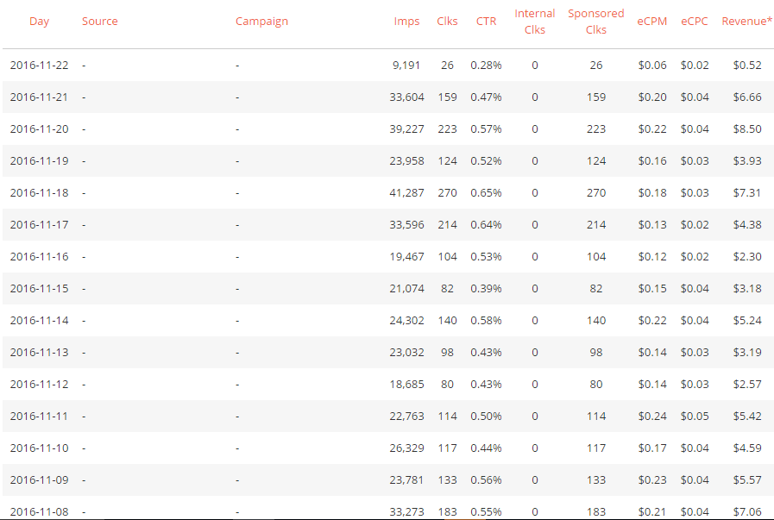Click the 41,287 impressions value
This screenshot has height=520, width=774.
click(x=407, y=193)
